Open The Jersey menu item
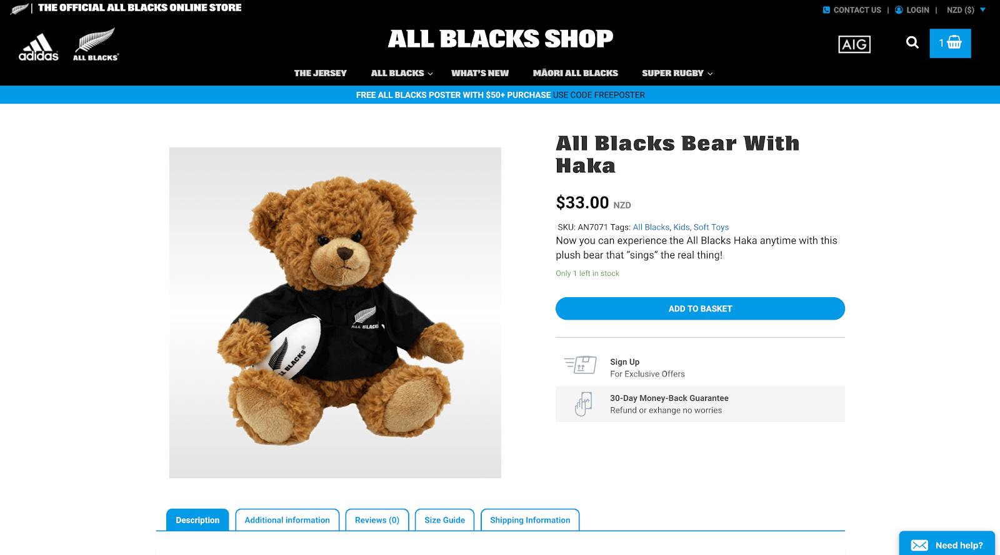 tap(320, 73)
